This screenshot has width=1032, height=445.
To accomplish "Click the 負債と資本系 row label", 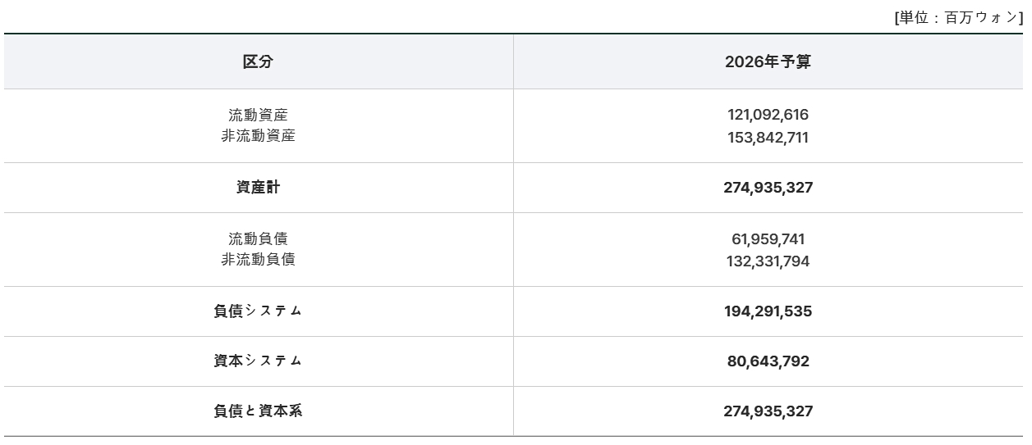I will click(258, 411).
